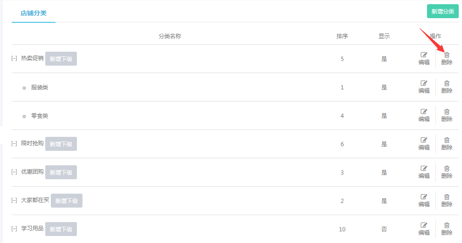Screen dimensions: 462x243
Task: Switch to the 店铺分类 tab
Action: 34,13
